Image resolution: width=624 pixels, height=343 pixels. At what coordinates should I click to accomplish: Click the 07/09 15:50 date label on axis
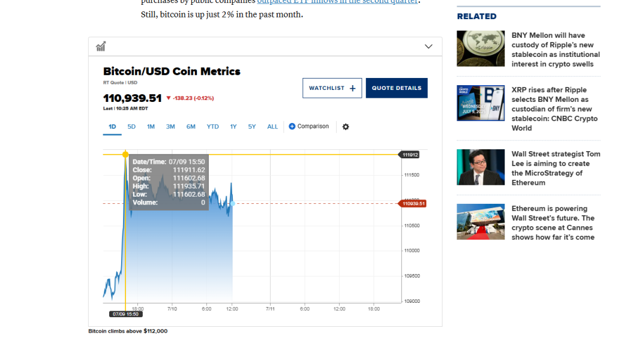tap(126, 314)
